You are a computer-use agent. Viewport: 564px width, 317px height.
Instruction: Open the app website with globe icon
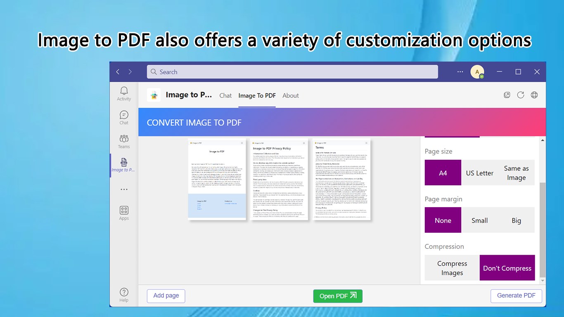click(534, 95)
